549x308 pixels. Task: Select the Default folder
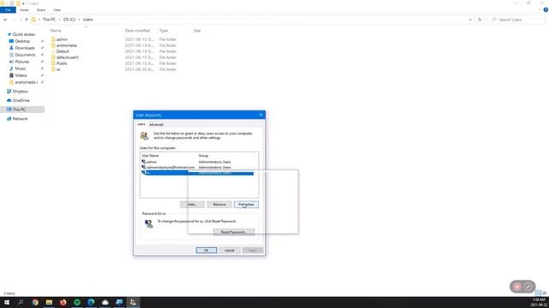[63, 51]
